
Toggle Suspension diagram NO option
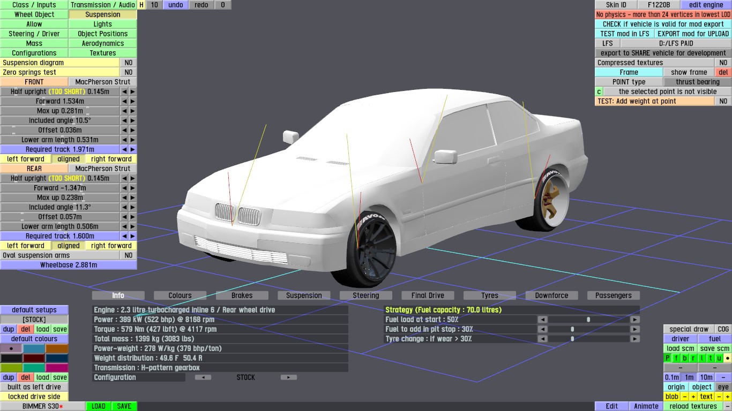pos(129,63)
